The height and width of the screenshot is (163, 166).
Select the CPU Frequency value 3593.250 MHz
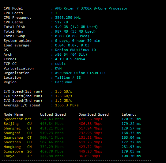tap(68, 18)
